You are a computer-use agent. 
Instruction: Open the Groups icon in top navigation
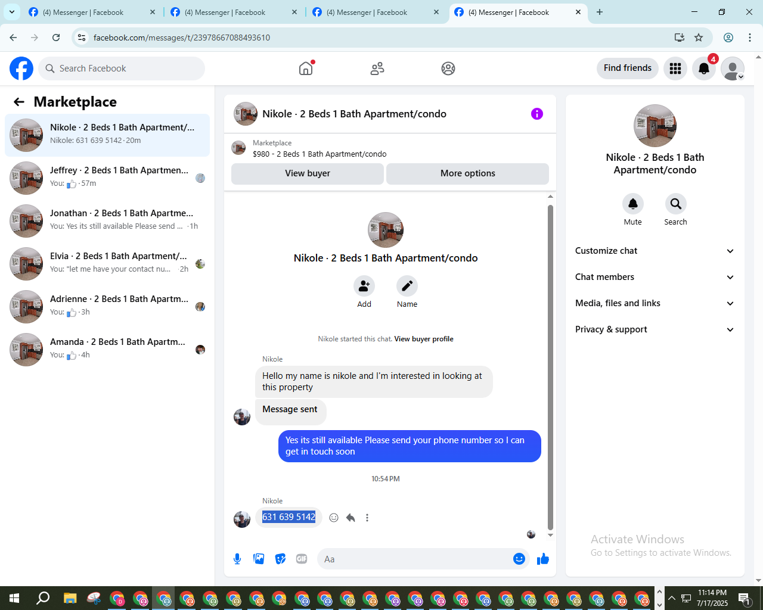click(x=448, y=69)
